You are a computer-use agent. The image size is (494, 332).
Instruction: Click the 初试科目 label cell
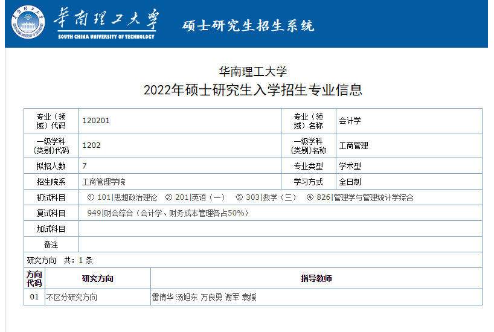tap(51, 197)
